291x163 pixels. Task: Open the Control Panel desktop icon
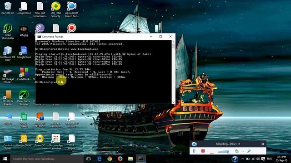pos(8,142)
